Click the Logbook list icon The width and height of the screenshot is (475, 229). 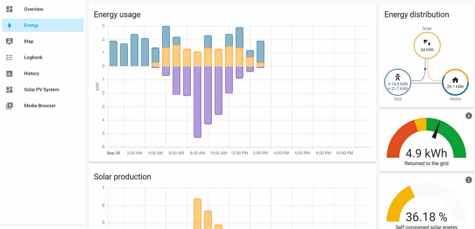[x=9, y=57]
